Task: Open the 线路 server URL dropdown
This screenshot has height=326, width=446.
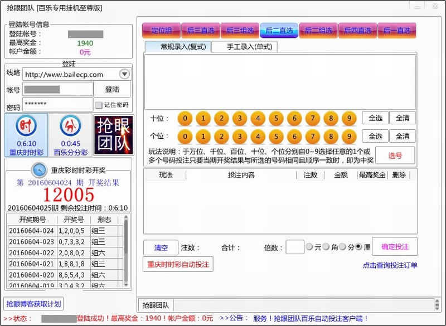Action: click(125, 74)
